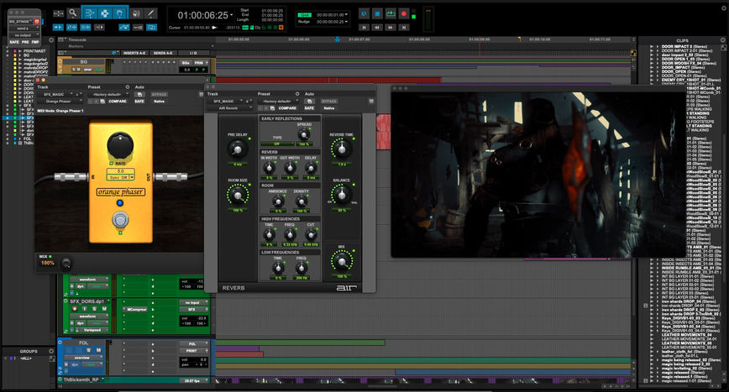Click the Reverb Time knob in AIR Reverb
Screen dimensions: 729x392
coord(341,149)
